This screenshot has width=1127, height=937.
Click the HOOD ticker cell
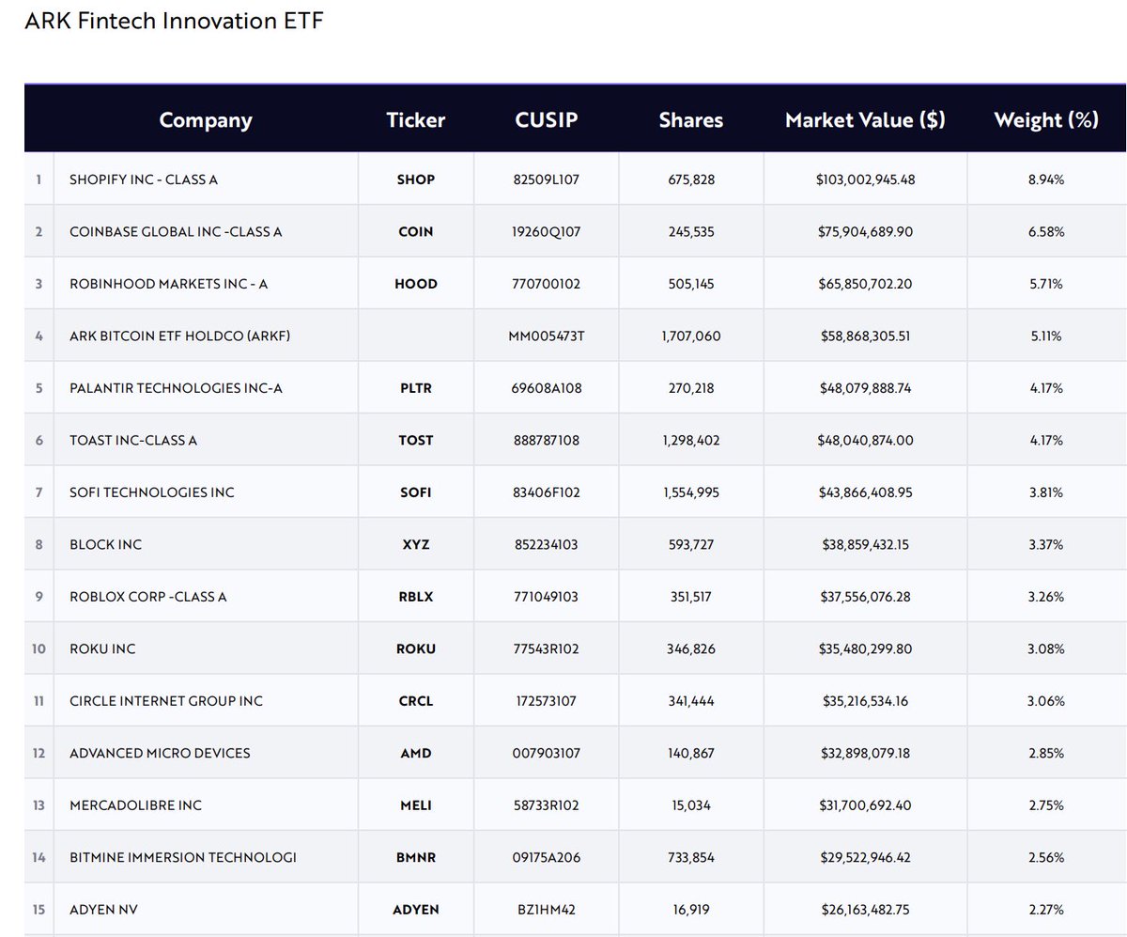tap(416, 283)
